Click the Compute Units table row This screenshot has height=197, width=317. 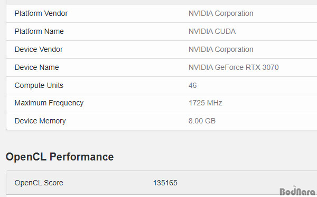[162, 85]
